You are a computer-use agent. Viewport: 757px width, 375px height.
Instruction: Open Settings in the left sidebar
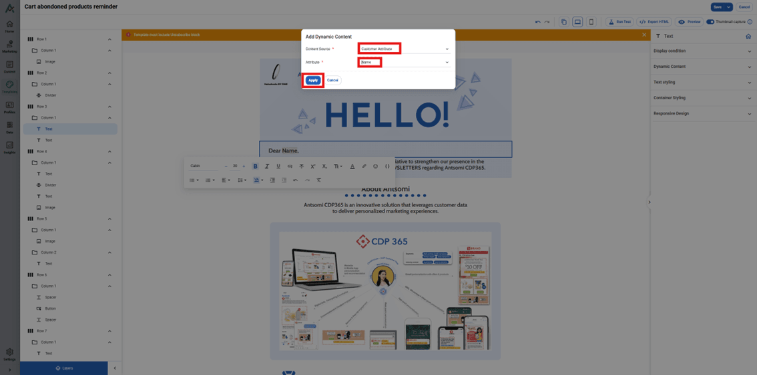pyautogui.click(x=9, y=354)
